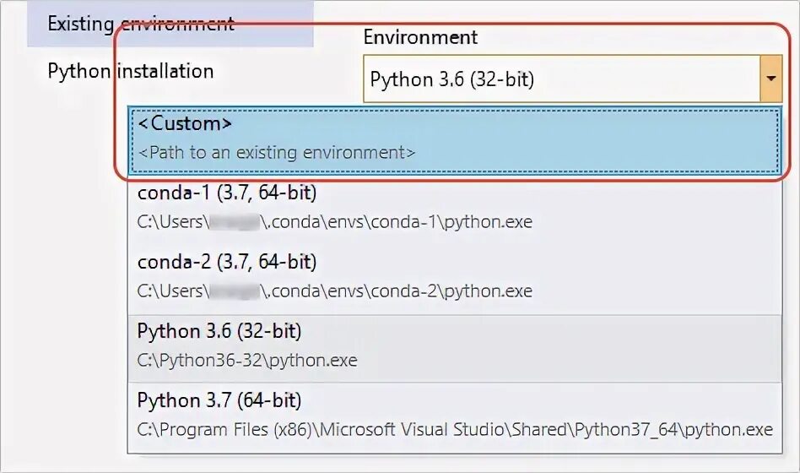Select Python 3.6 (32-bit) list entry
This screenshot has width=800, height=473.
219,330
